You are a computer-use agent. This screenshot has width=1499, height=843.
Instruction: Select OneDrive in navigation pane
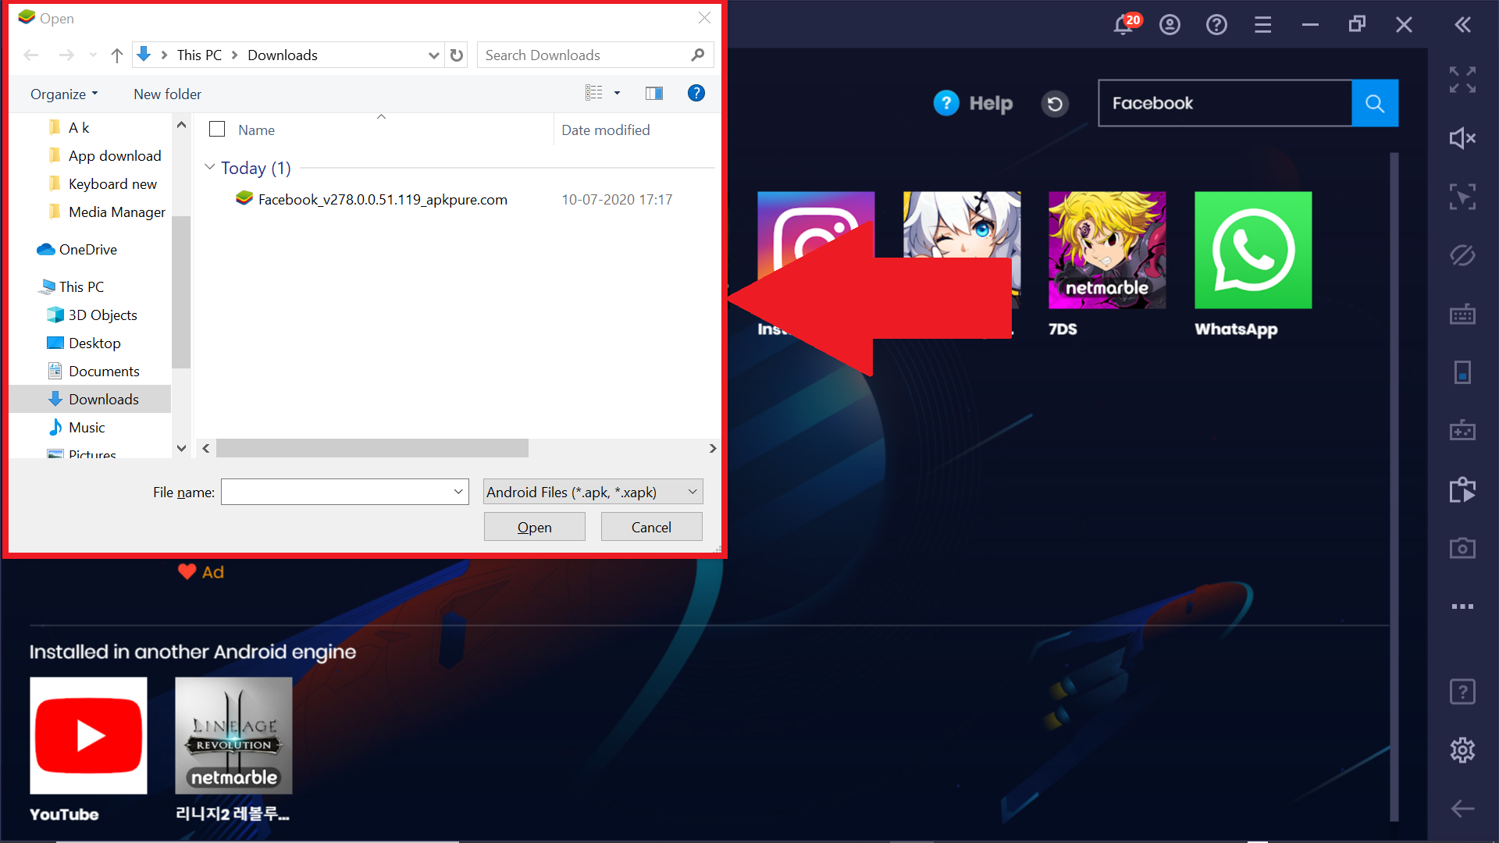coord(77,249)
